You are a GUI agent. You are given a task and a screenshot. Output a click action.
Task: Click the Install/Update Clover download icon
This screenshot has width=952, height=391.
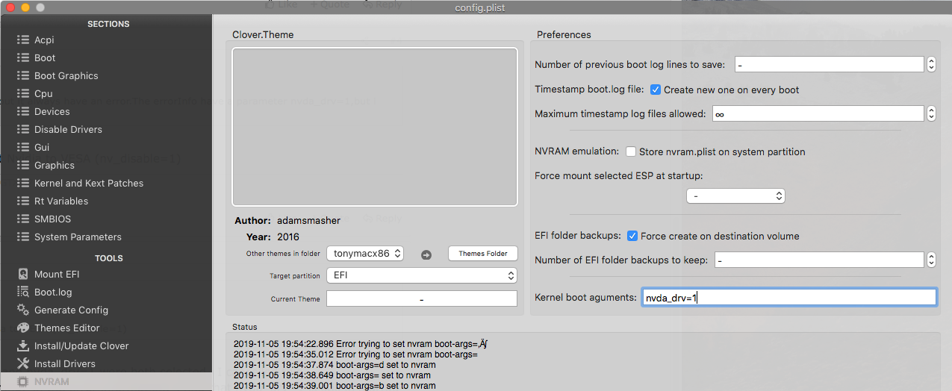point(22,345)
